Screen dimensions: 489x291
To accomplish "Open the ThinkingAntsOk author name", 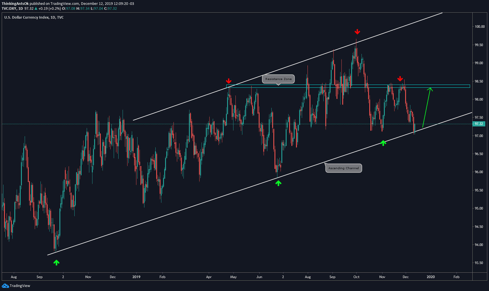I will 15,4.
